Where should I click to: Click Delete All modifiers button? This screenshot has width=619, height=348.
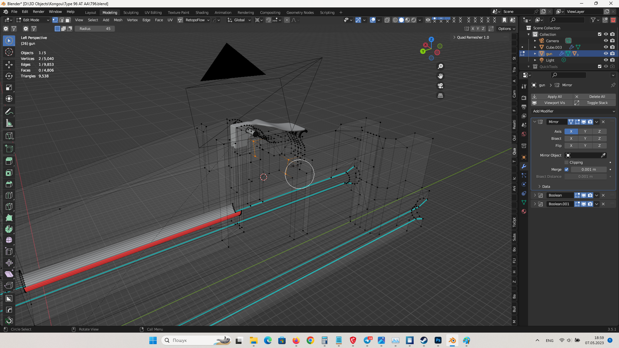click(594, 97)
